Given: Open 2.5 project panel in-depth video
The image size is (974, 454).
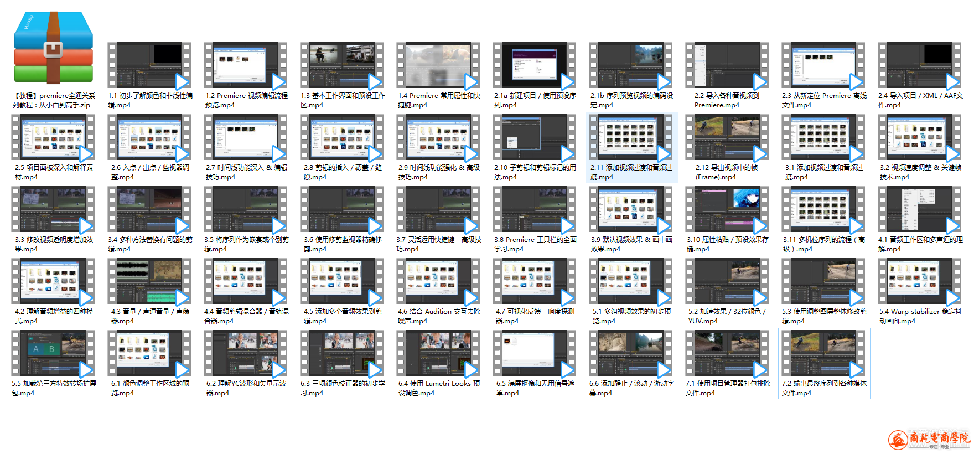Looking at the screenshot, I should 53,137.
